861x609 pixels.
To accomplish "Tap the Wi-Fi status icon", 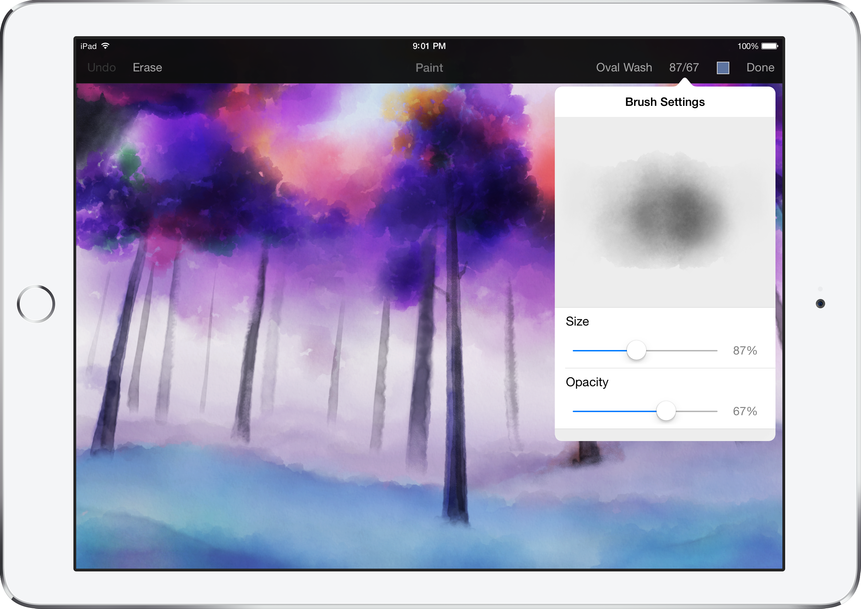I will [106, 46].
